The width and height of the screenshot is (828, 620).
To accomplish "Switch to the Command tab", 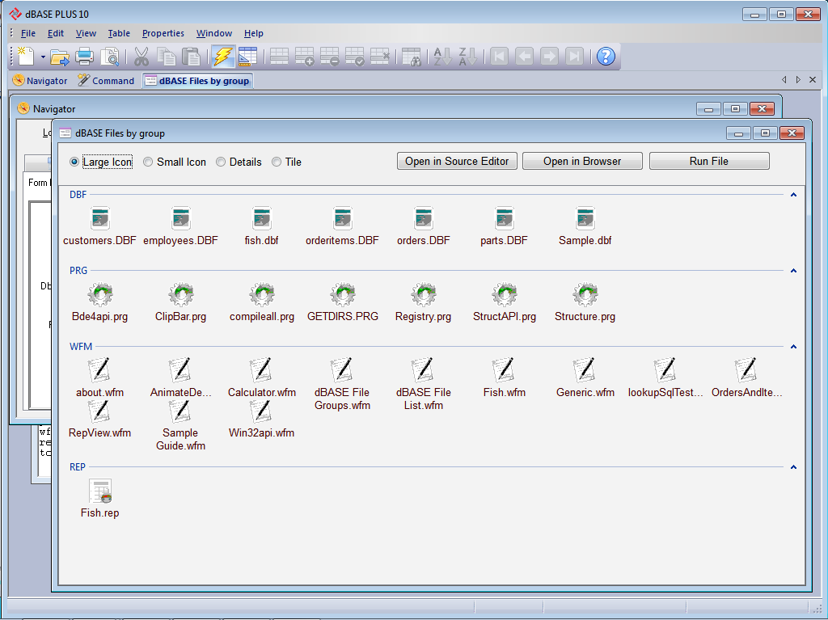I will point(106,81).
